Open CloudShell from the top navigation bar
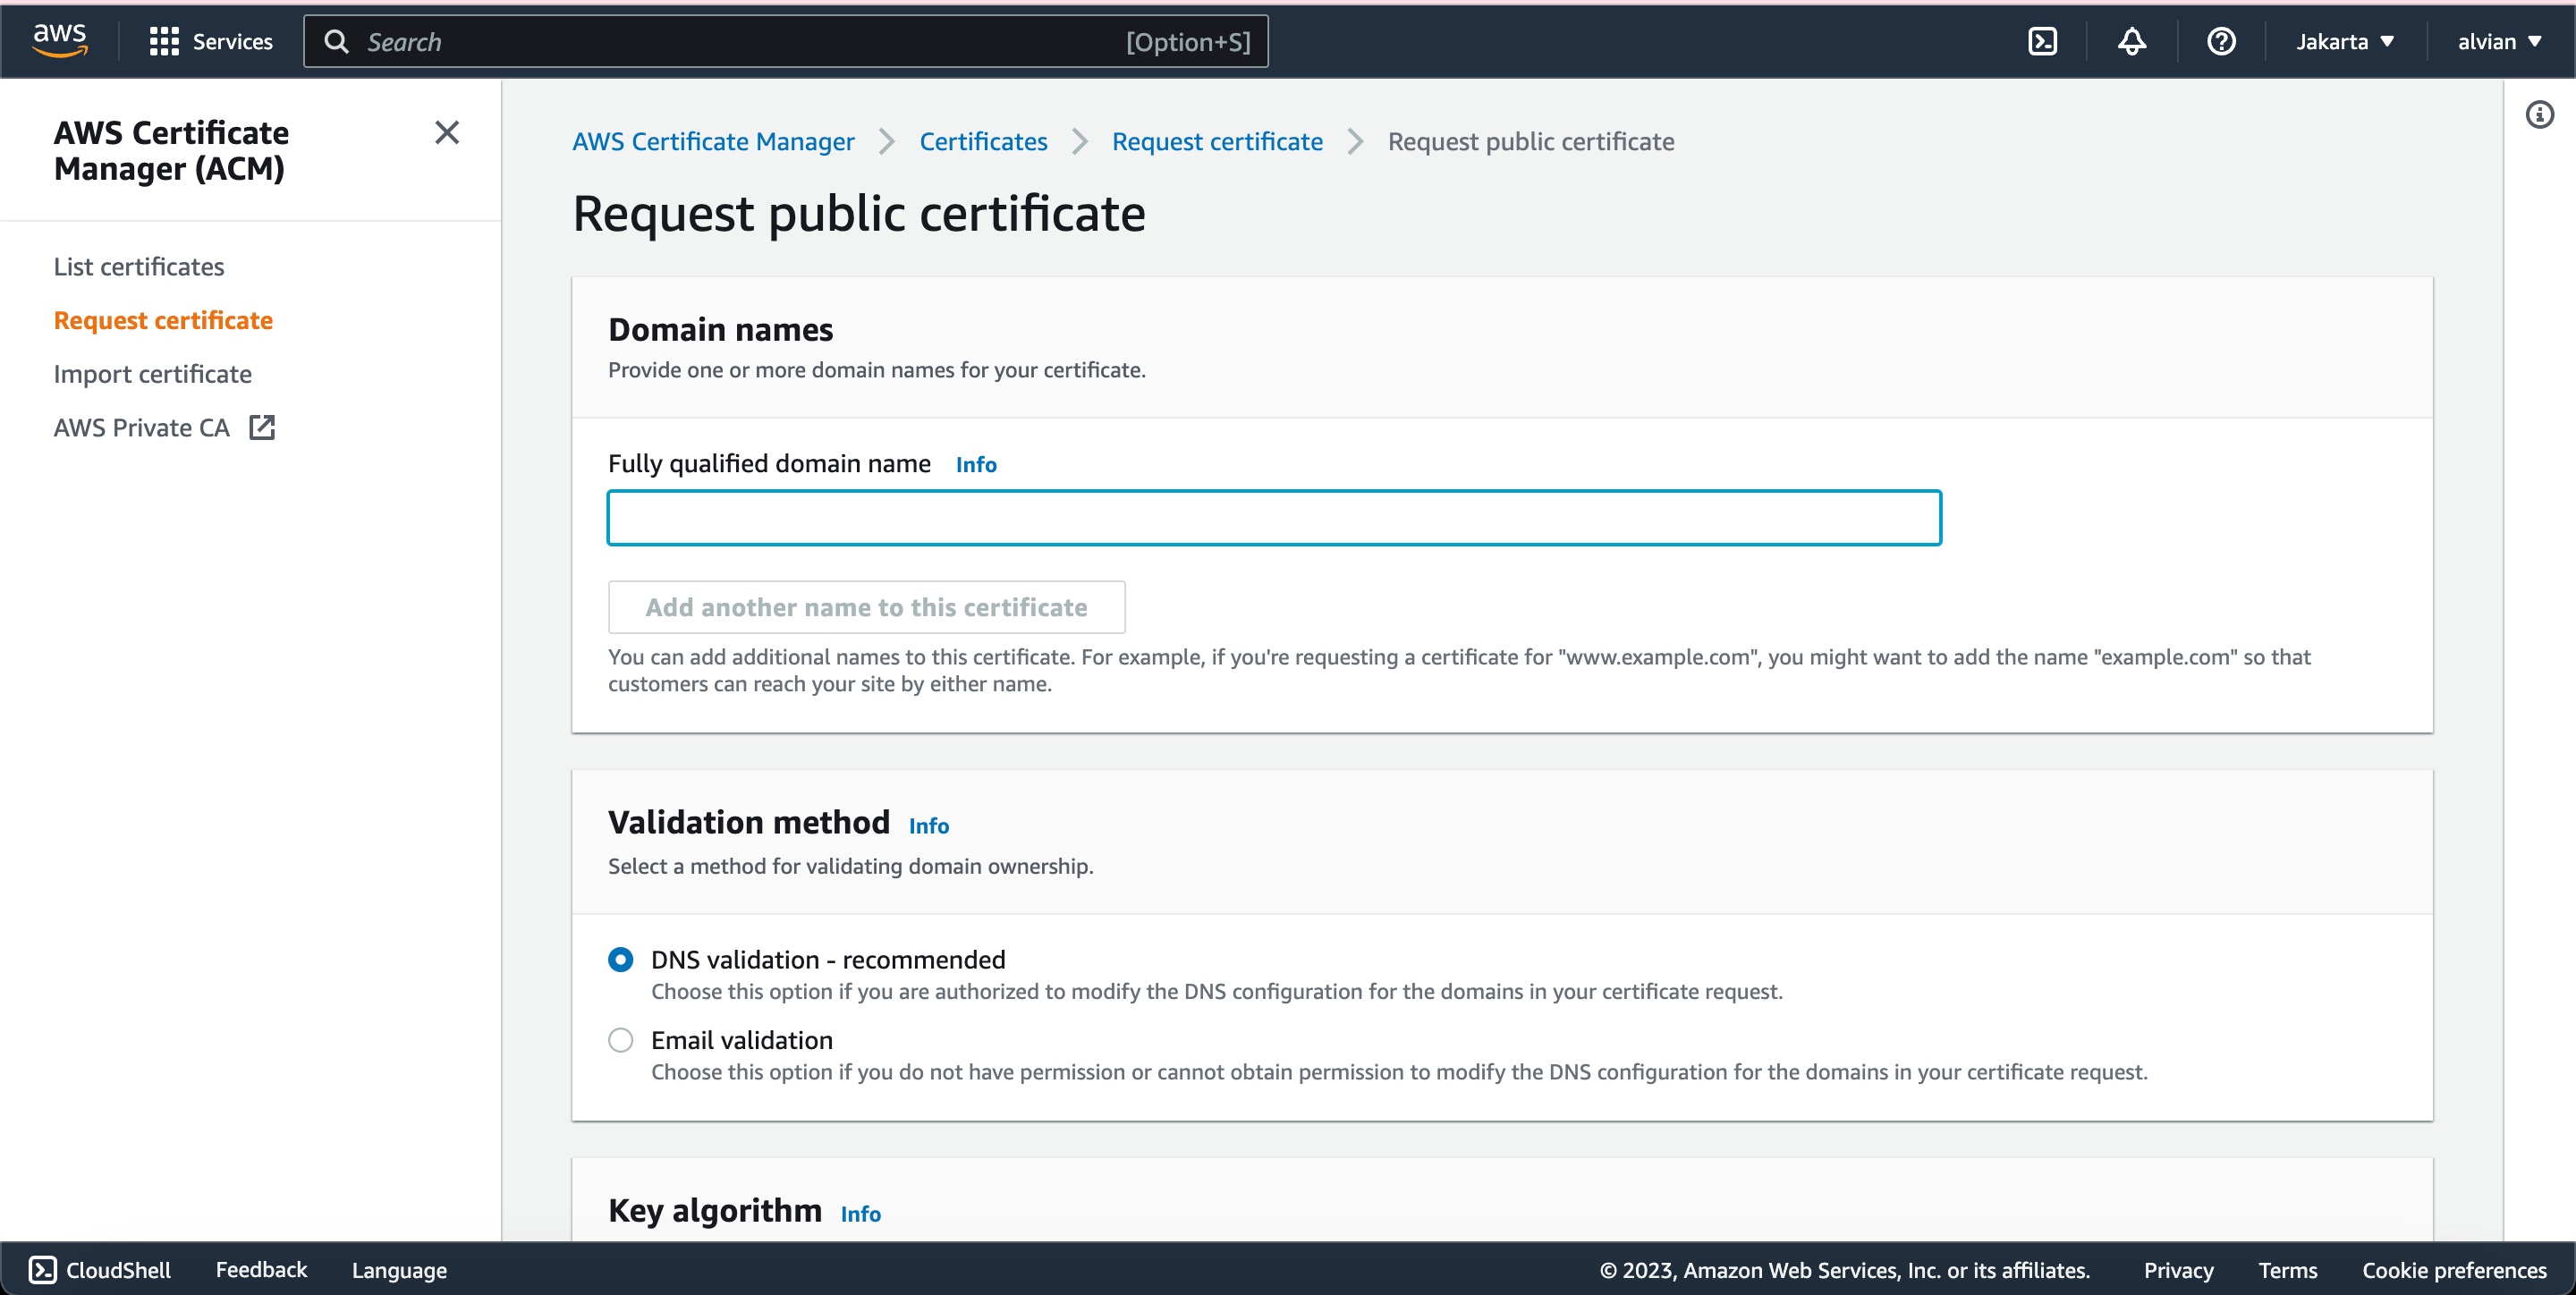Image resolution: width=2576 pixels, height=1295 pixels. tap(2043, 41)
